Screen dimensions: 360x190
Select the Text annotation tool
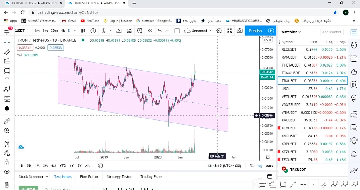(7, 80)
